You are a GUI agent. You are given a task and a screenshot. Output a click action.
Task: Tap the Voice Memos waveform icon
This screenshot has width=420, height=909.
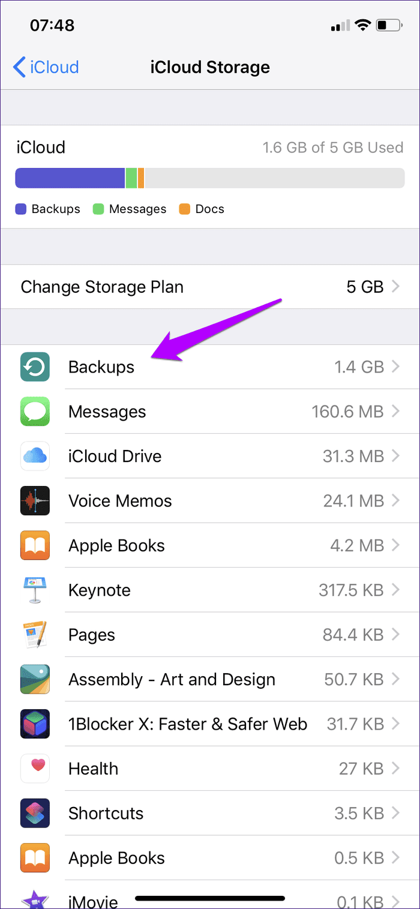click(x=35, y=501)
